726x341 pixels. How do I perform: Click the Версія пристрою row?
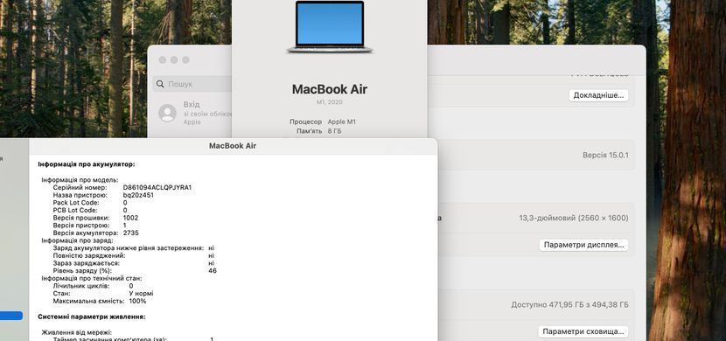tap(90, 226)
